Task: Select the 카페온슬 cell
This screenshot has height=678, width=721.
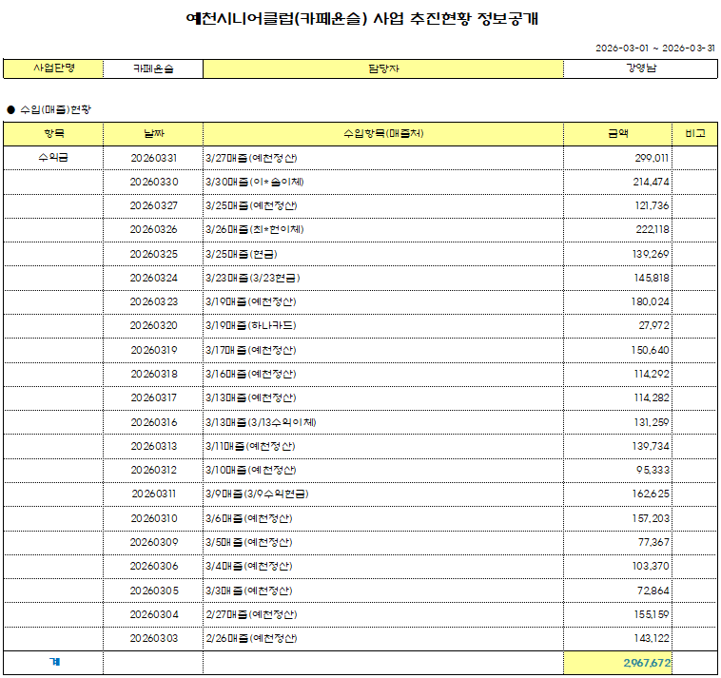Action: [153, 68]
